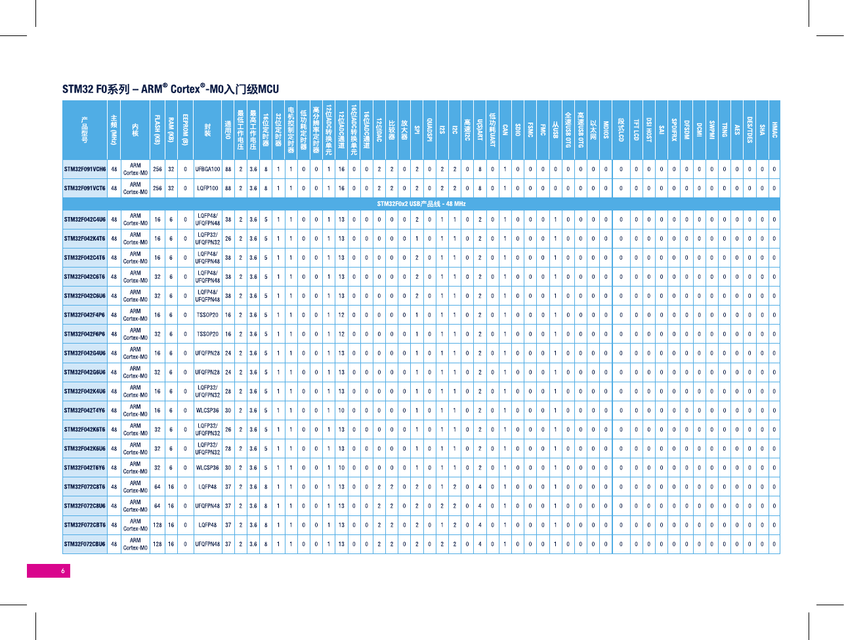Click product name STM32F042C6U6
The height and width of the screenshot is (640, 844).
coord(85,296)
